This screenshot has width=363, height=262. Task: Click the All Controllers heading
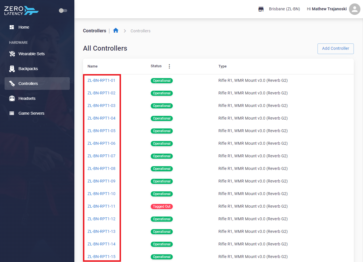105,48
